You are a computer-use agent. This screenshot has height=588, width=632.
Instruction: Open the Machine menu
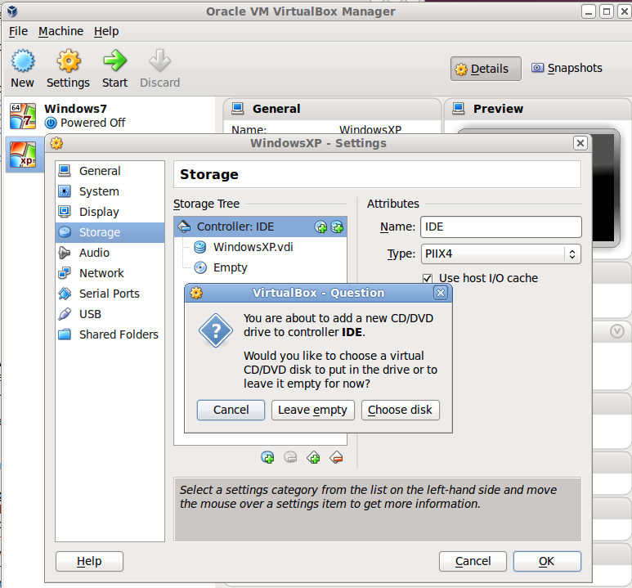pyautogui.click(x=61, y=31)
